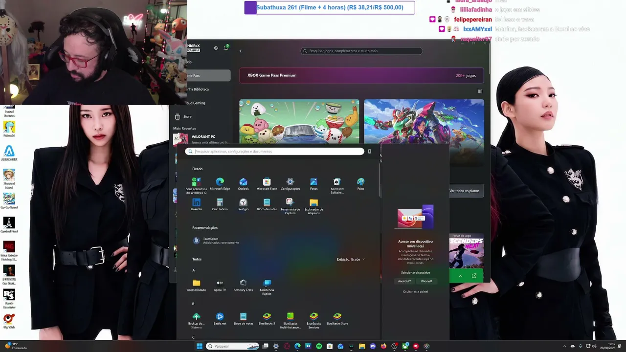This screenshot has width=626, height=352.
Task: Open Microsoft Solitaire pinned app
Action: pos(337,186)
